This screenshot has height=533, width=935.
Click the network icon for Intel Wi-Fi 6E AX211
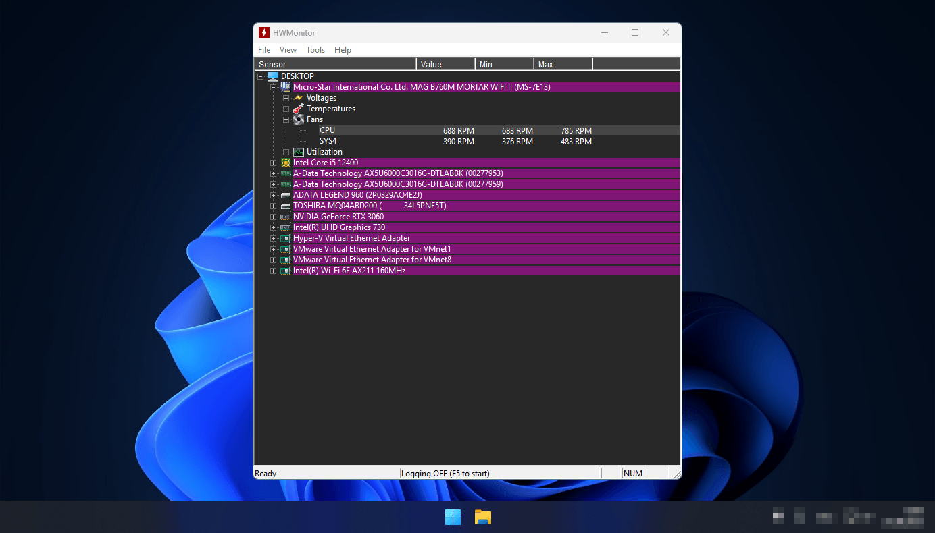[285, 271]
